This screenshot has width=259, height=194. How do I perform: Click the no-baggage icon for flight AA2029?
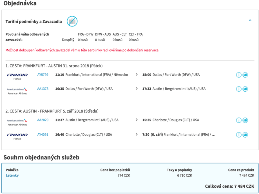[x=245, y=120]
